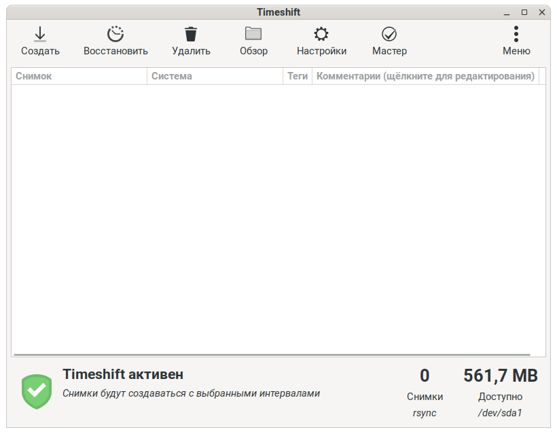This screenshot has height=434, width=557.
Task: Click the green shield status icon
Action: tap(37, 391)
